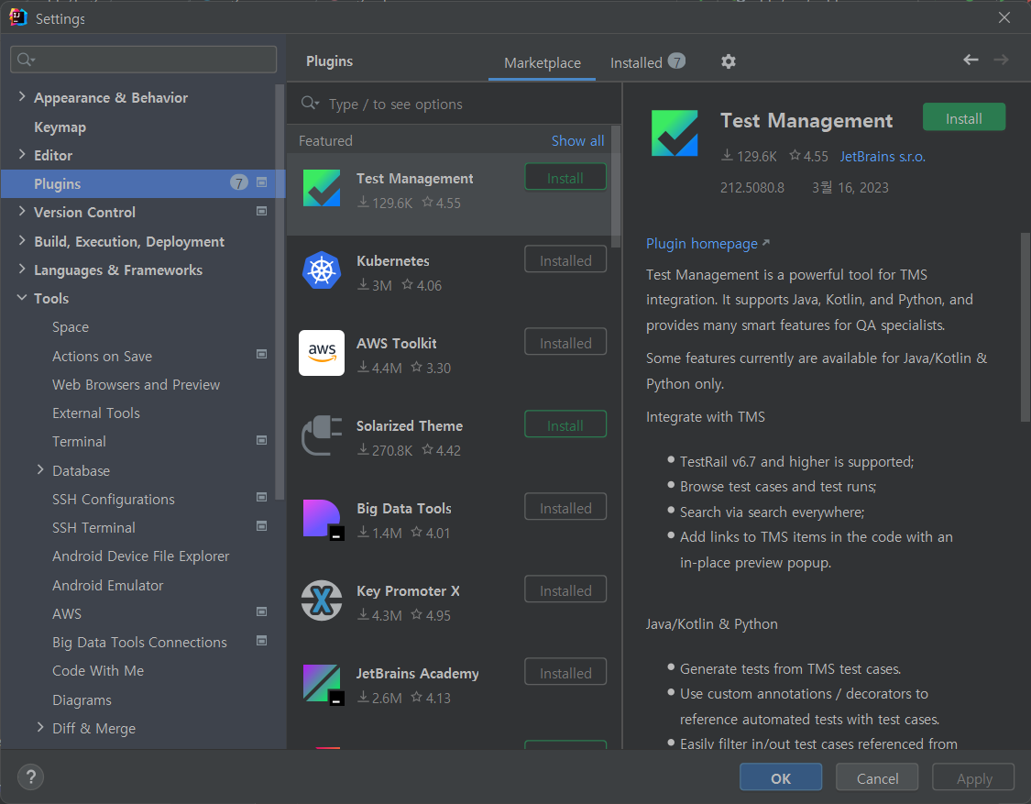Click the plugin list scrollbar
This screenshot has width=1031, height=804.
(616, 187)
